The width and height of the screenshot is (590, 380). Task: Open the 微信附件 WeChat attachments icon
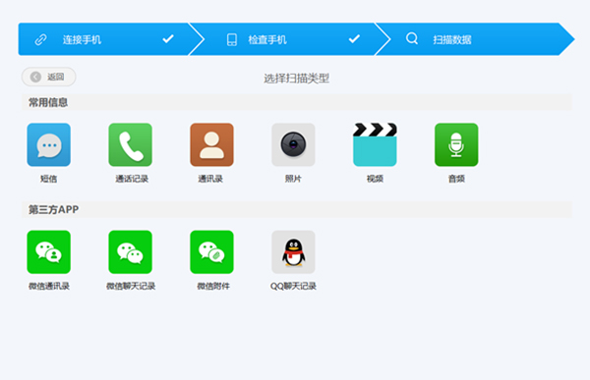[x=211, y=251]
